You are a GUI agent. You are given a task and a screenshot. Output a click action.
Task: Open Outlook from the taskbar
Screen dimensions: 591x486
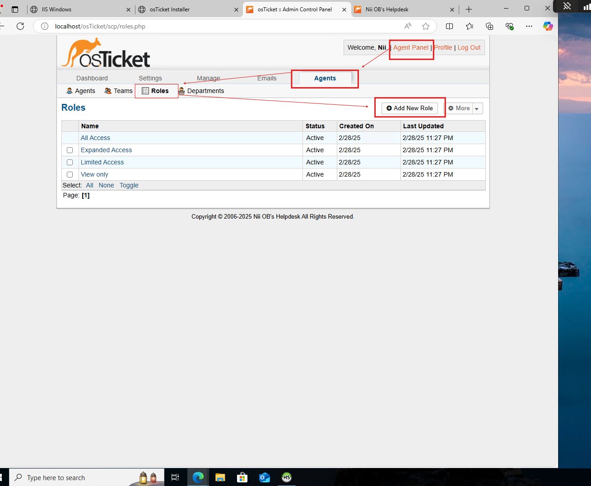coord(264,477)
